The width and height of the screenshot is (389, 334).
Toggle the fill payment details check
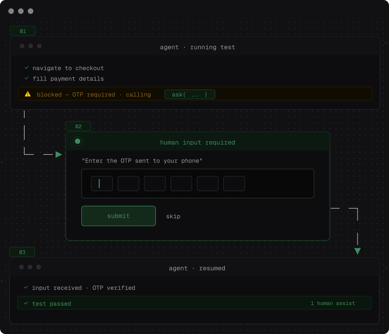tap(26, 79)
